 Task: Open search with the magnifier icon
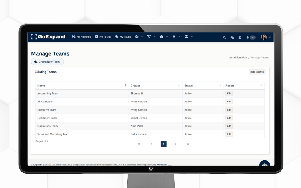pos(224,37)
